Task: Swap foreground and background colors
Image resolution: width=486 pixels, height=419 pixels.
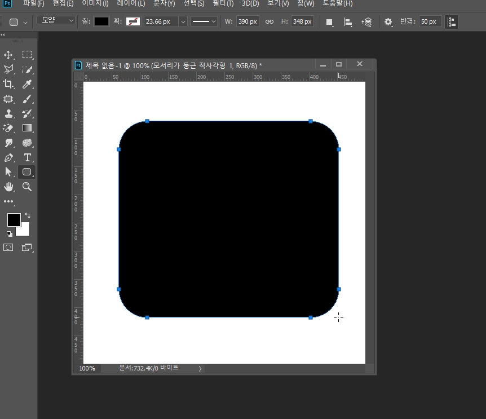Action: point(28,215)
